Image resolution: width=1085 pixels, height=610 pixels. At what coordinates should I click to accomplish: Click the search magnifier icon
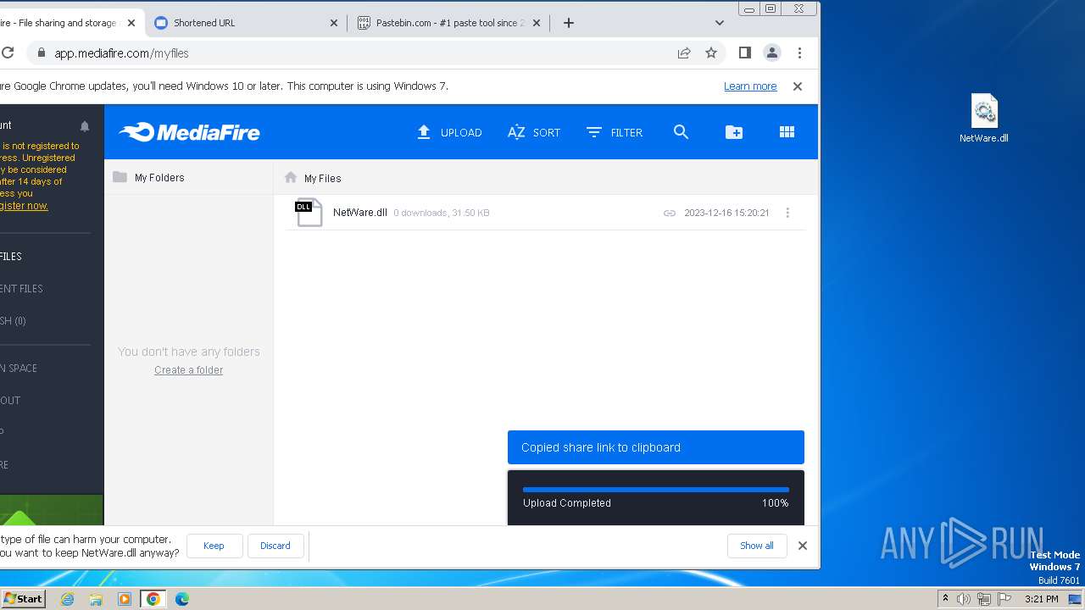(x=681, y=132)
